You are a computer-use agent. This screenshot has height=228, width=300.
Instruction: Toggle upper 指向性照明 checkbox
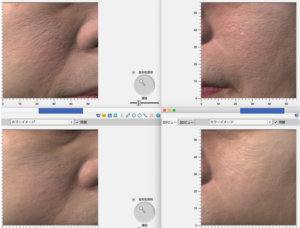(134, 72)
